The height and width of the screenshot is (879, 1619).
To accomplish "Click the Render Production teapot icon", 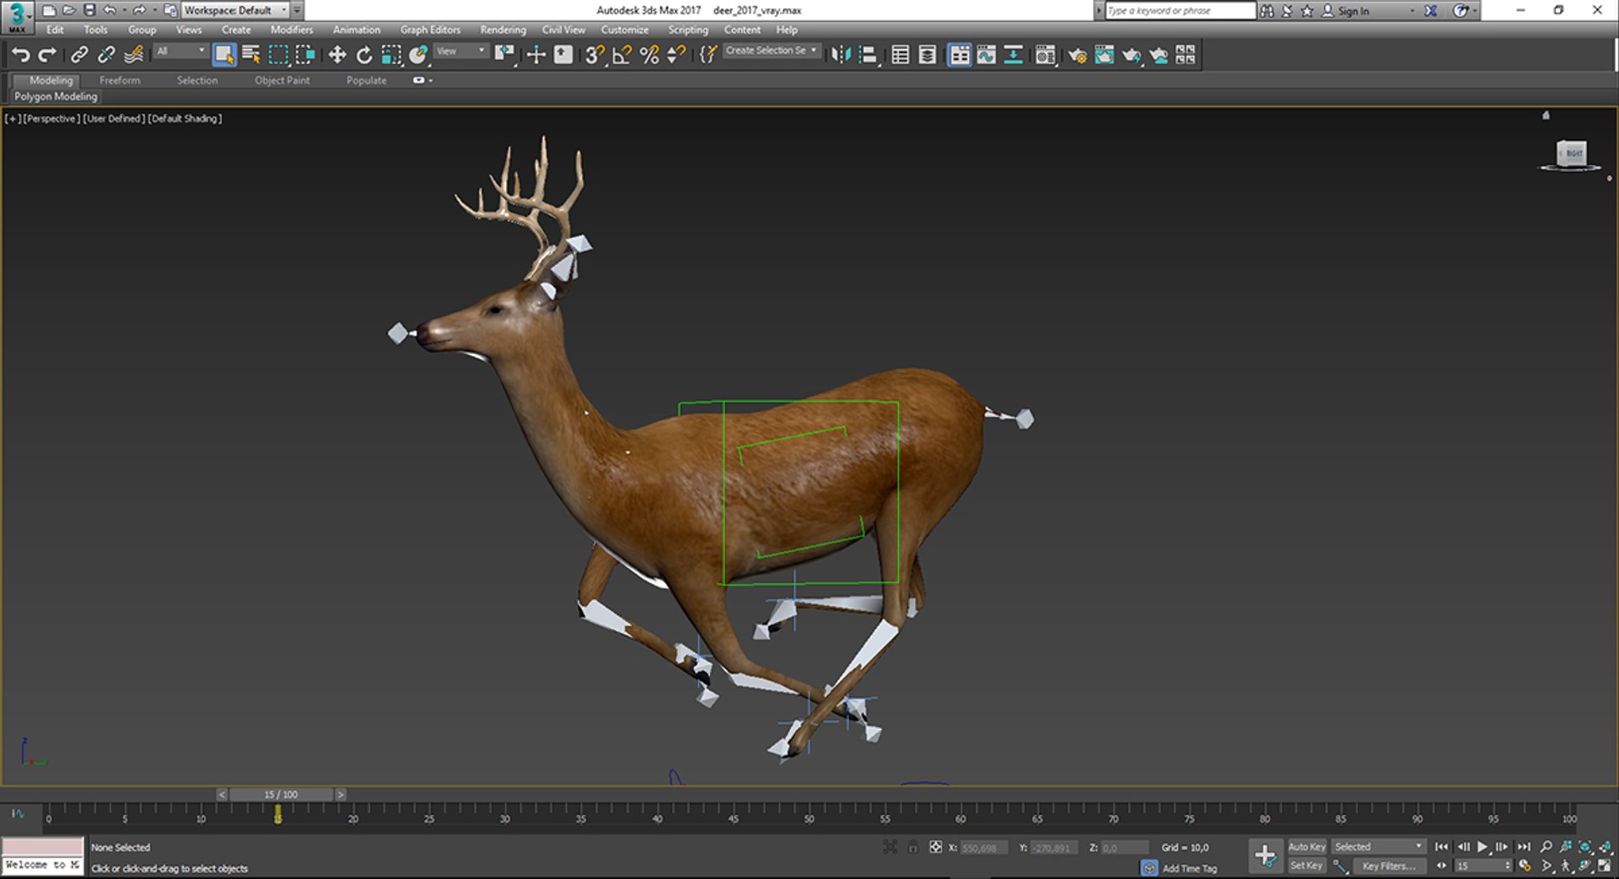I will click(x=1132, y=55).
